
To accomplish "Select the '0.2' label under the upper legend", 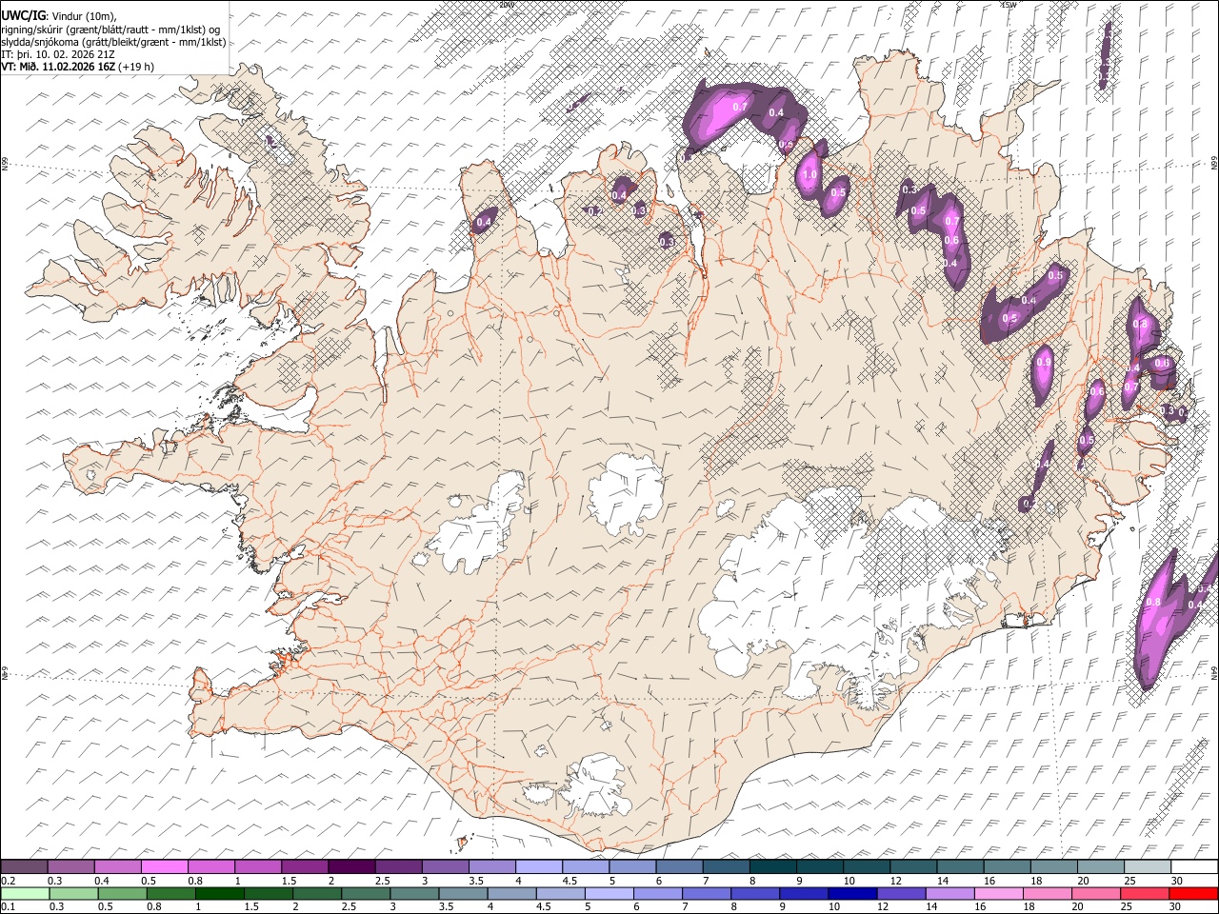I will point(9,881).
